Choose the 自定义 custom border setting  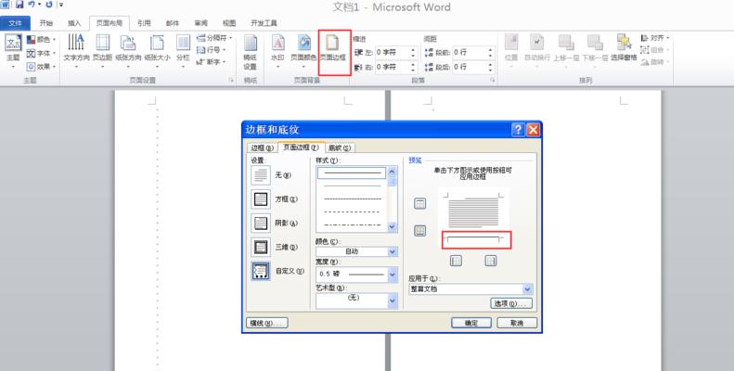tap(261, 271)
